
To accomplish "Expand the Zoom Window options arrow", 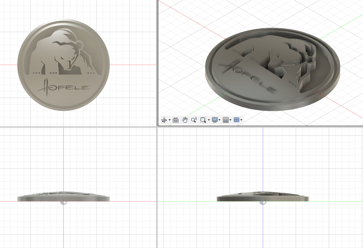I will coord(209,120).
